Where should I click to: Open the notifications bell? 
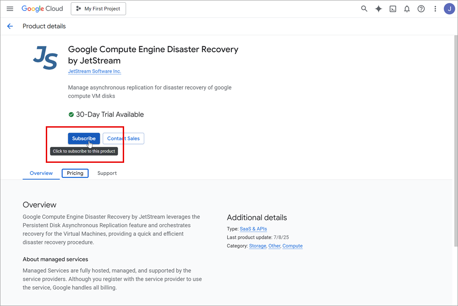click(x=407, y=9)
